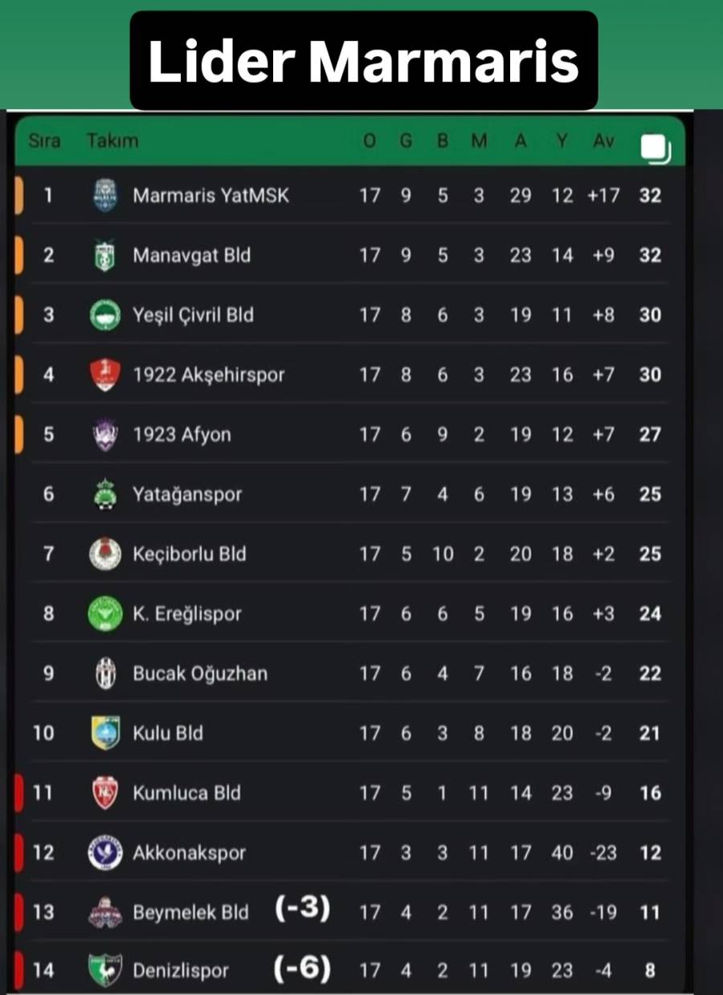Tap the Kulu Bld shield logo

[x=105, y=733]
